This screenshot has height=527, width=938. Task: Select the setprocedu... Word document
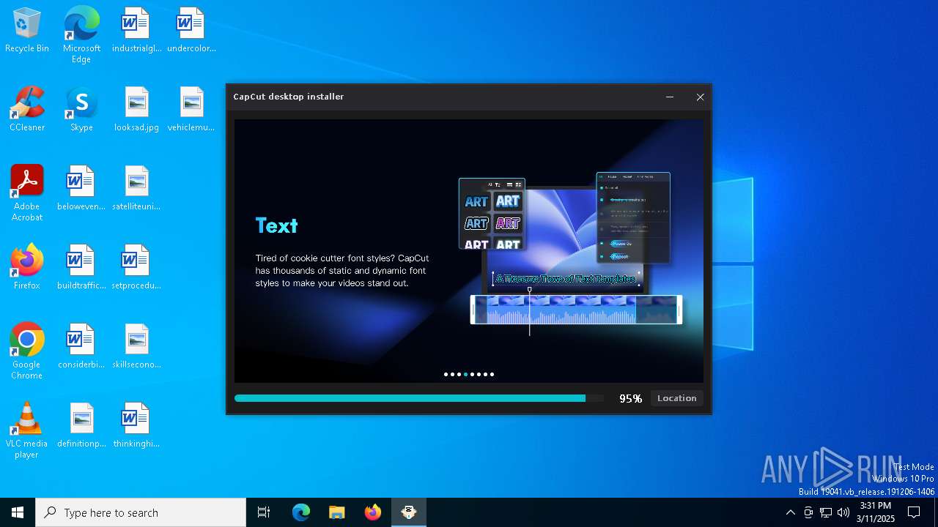click(136, 268)
